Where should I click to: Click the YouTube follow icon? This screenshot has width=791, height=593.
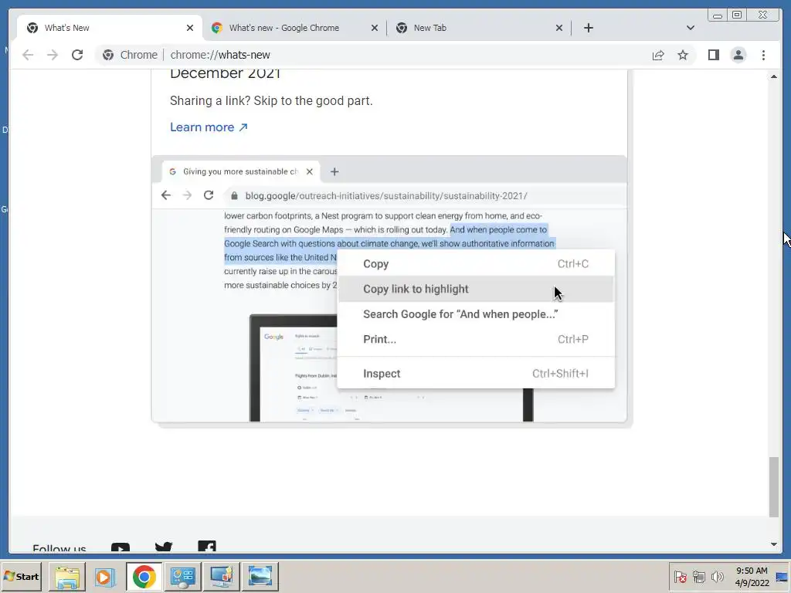tap(120, 547)
